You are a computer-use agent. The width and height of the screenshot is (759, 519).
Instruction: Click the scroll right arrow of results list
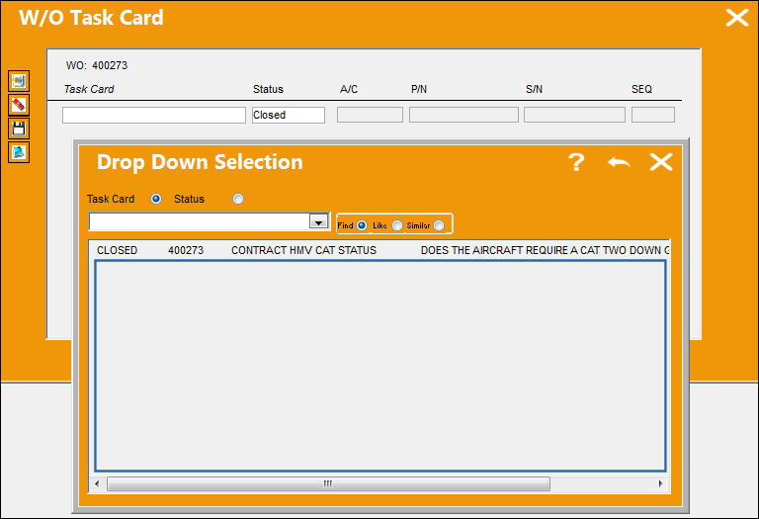[661, 483]
